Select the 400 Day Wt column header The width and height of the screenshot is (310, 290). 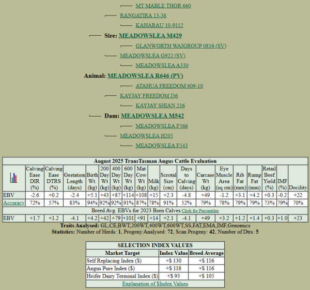[x=116, y=178]
